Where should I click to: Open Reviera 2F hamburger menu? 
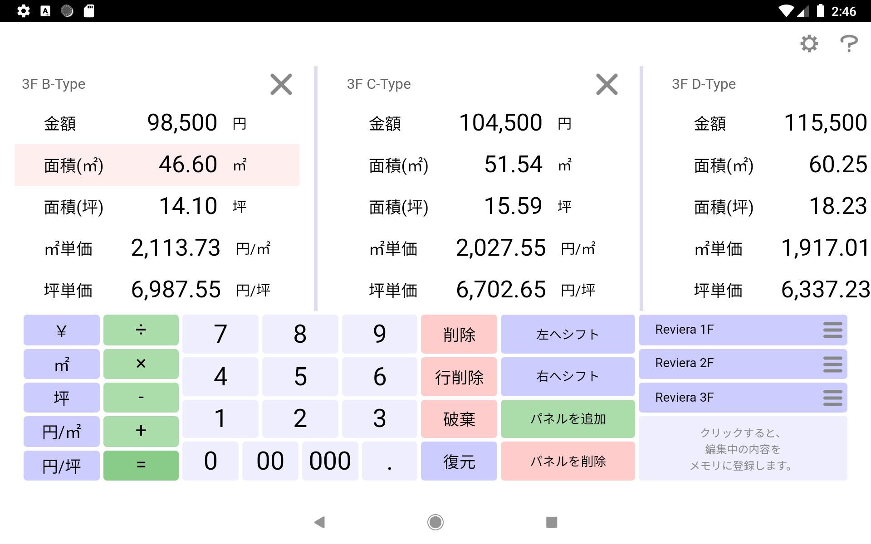tap(833, 364)
